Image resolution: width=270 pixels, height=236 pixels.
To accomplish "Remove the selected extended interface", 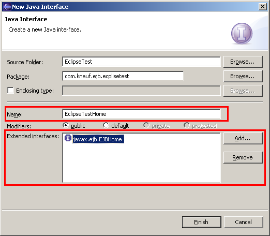I will tap(243, 157).
